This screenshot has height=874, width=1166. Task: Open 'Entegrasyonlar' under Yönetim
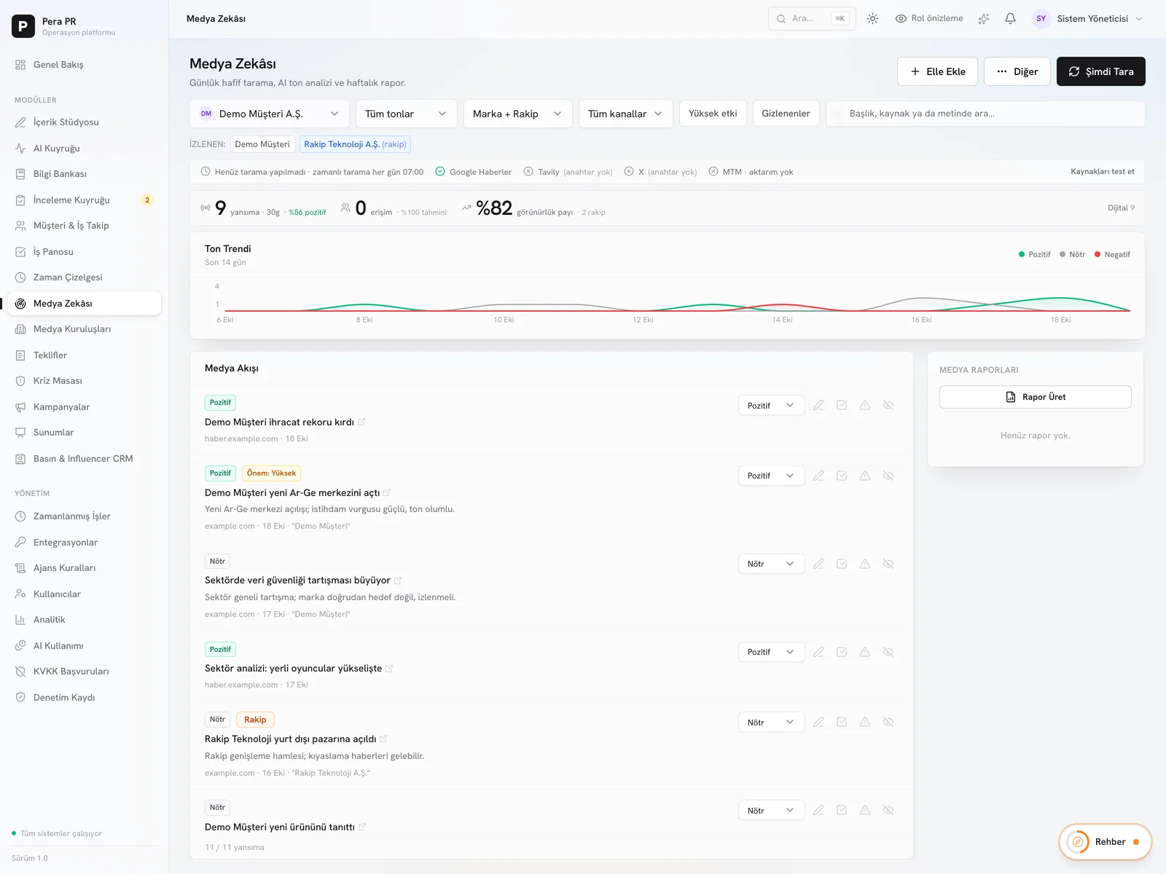(84, 543)
